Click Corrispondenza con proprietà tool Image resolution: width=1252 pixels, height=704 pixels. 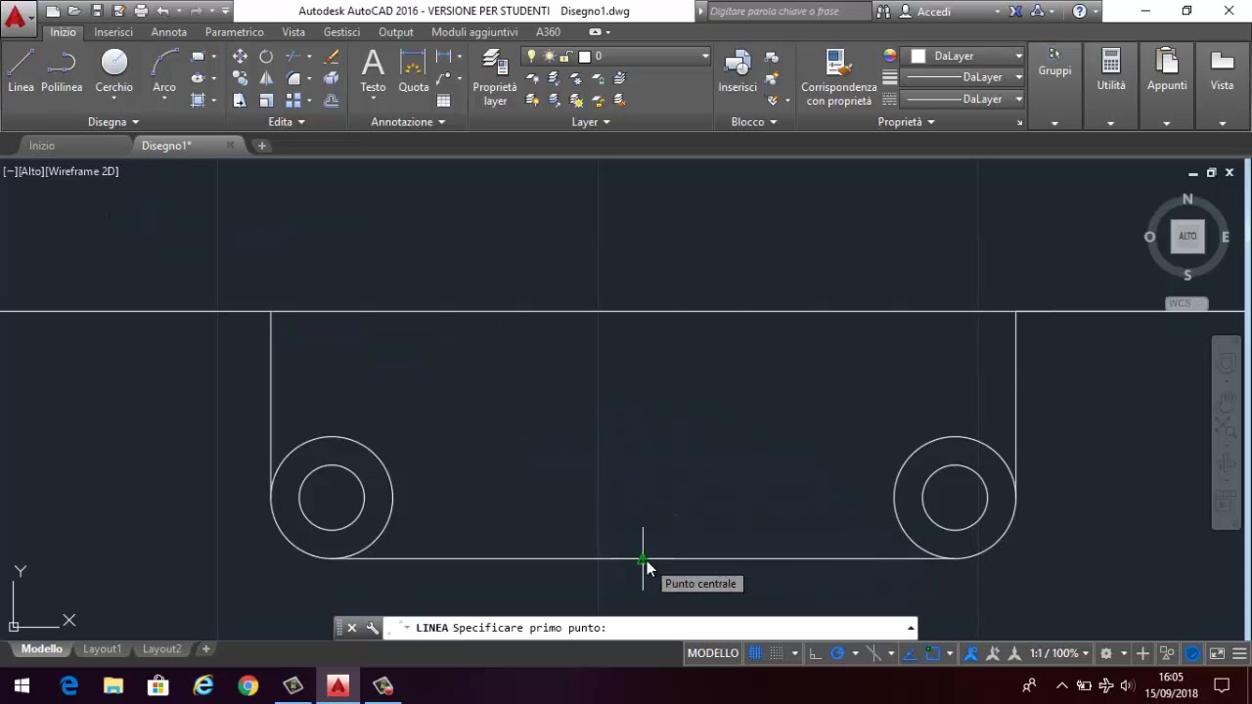pyautogui.click(x=838, y=77)
